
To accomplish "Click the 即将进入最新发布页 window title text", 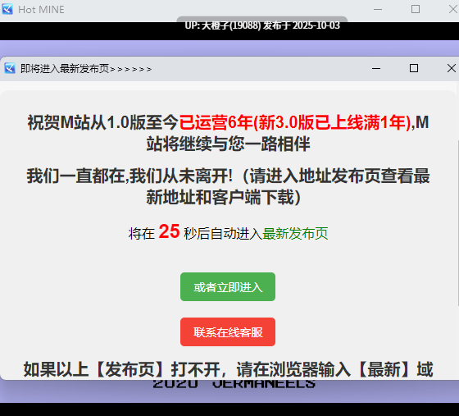I will click(x=65, y=69).
